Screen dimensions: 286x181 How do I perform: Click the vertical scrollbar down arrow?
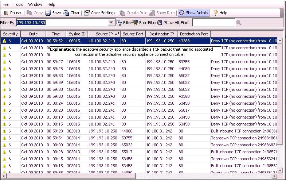coord(280,170)
